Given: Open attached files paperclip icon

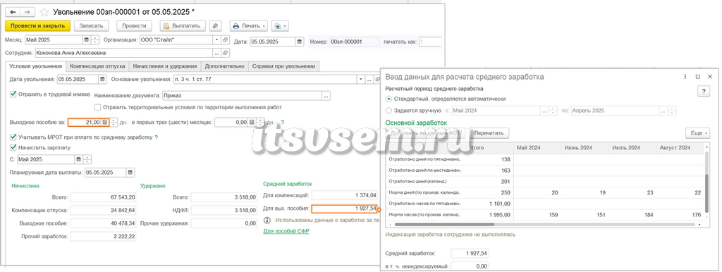Looking at the screenshot, I should tap(216, 26).
